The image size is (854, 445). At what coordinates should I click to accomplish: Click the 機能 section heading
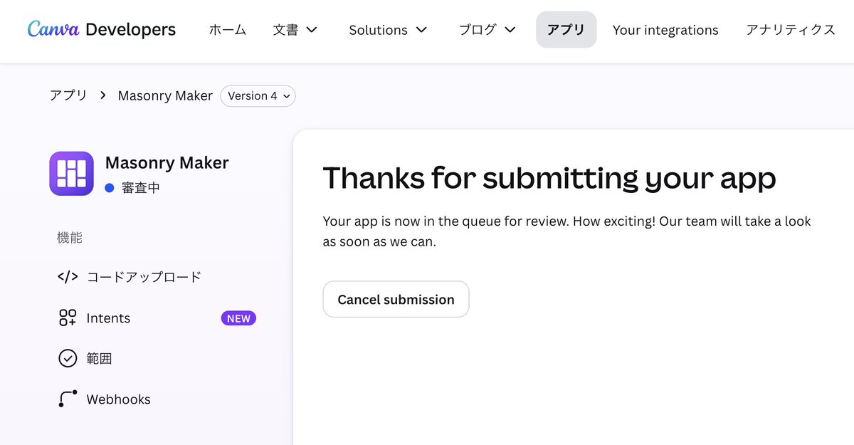[x=70, y=238]
